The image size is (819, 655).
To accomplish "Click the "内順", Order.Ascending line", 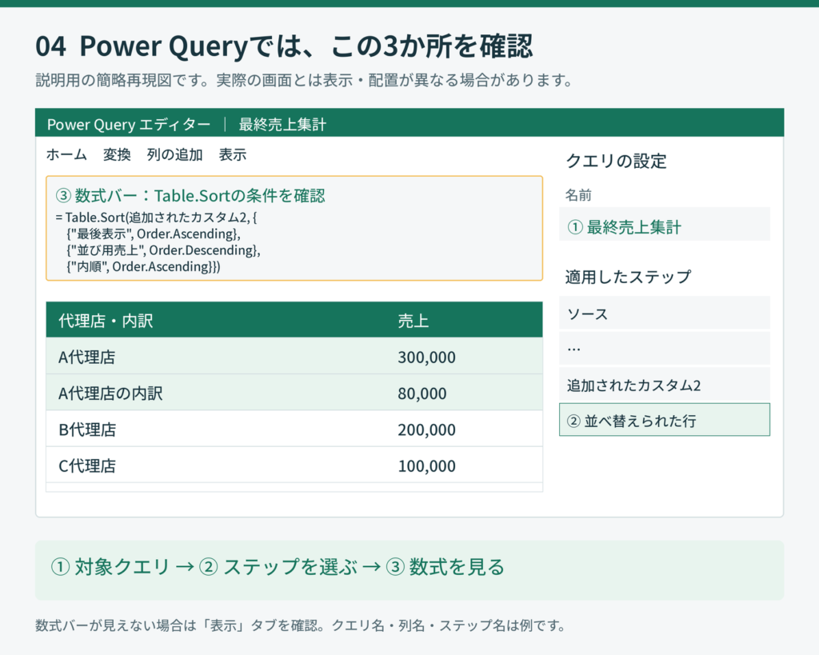I will [x=143, y=266].
